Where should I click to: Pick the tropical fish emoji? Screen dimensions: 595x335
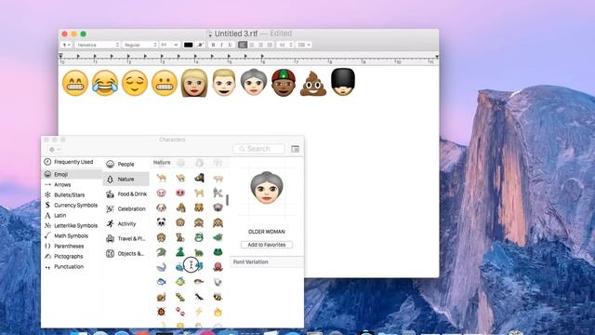tap(180, 281)
